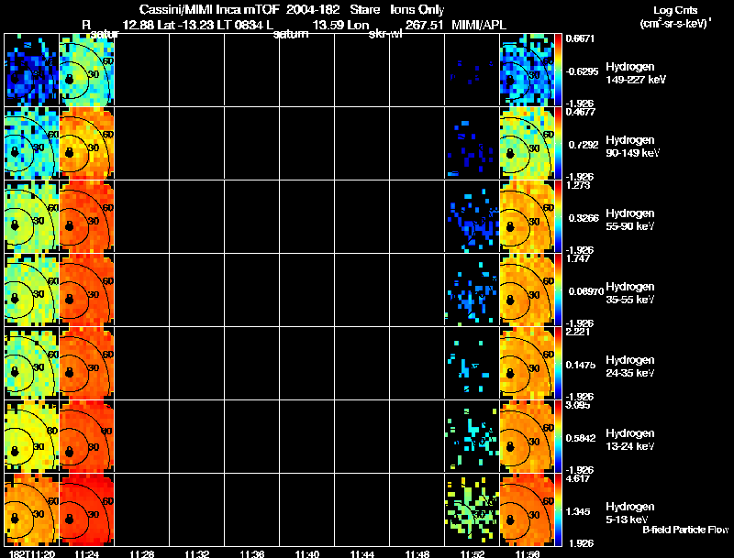Click the Hydrogen 149-227 keV image at 11:56

(527, 70)
